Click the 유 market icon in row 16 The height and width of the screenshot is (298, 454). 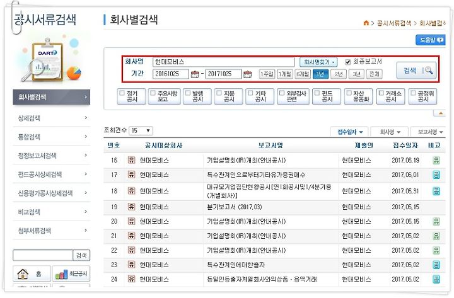pyautogui.click(x=131, y=160)
